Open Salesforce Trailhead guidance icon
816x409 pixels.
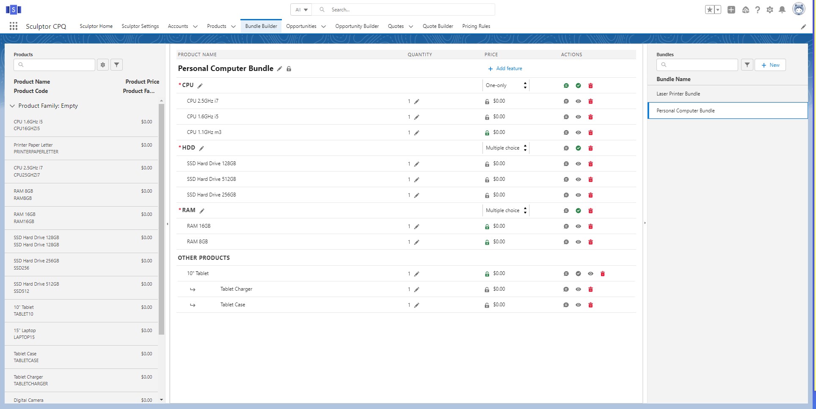click(746, 10)
